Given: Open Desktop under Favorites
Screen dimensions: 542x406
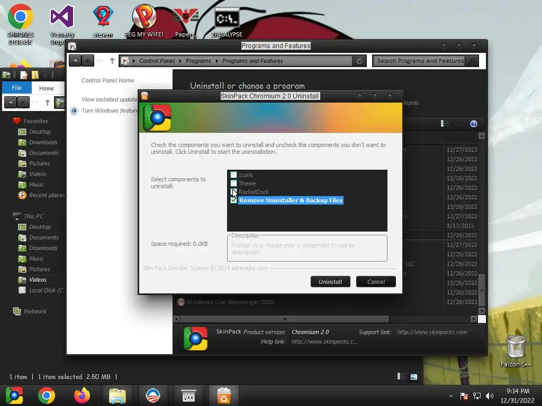Looking at the screenshot, I should point(40,132).
